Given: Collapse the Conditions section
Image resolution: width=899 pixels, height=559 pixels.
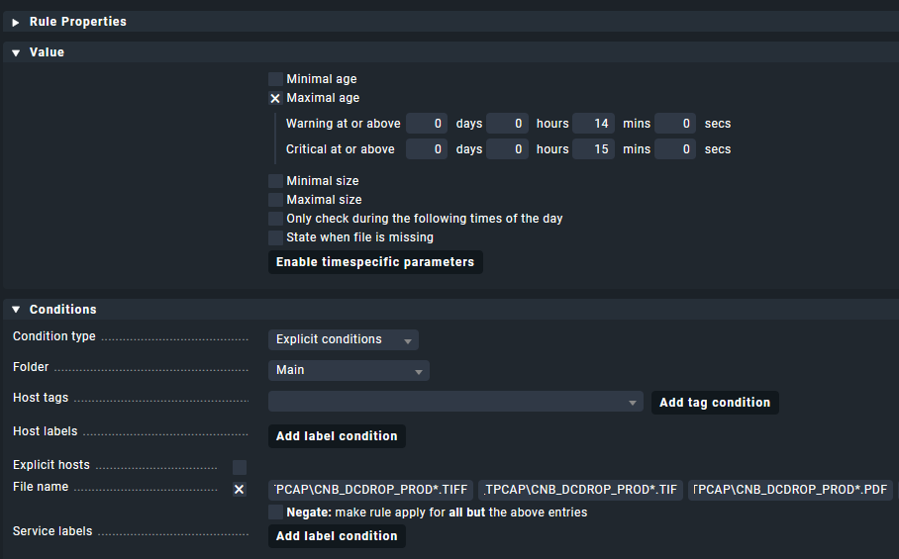Looking at the screenshot, I should [16, 310].
